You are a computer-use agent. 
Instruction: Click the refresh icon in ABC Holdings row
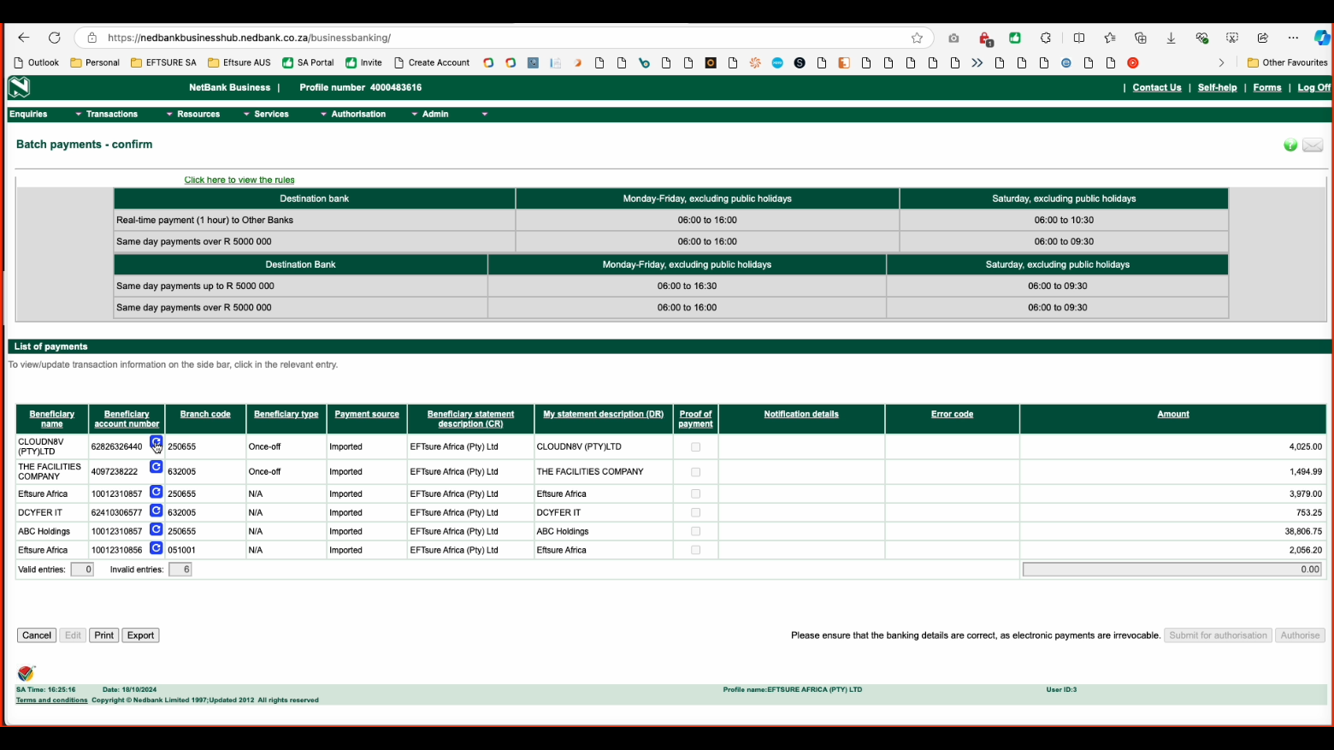click(x=156, y=529)
